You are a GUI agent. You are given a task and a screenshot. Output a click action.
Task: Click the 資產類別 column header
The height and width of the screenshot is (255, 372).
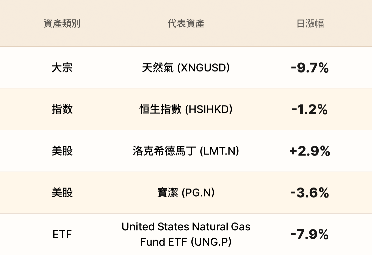click(x=62, y=24)
